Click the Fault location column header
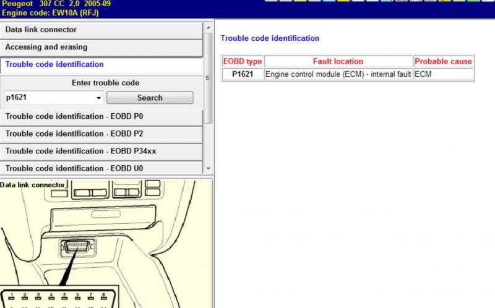Screen dimensions: 495x308 click(338, 61)
